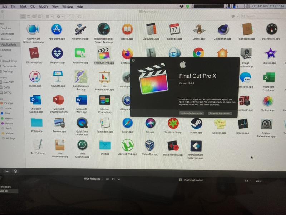Select Wondershare Recoverit.app icon
286x215 pixels.
(x=196, y=146)
